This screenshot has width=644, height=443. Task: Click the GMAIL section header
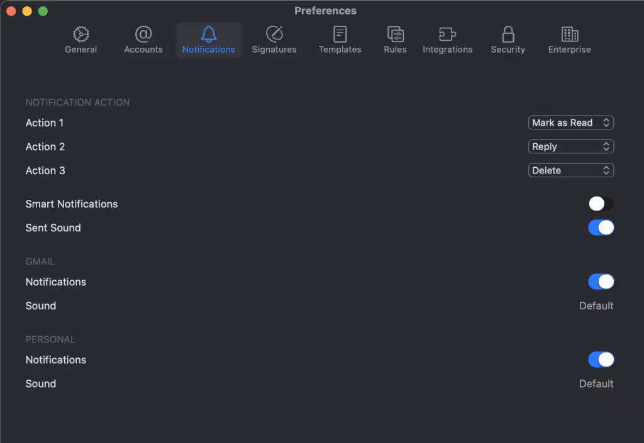40,261
